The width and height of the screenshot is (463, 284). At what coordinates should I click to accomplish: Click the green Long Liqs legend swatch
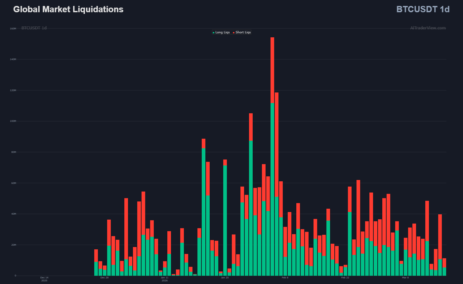point(214,32)
